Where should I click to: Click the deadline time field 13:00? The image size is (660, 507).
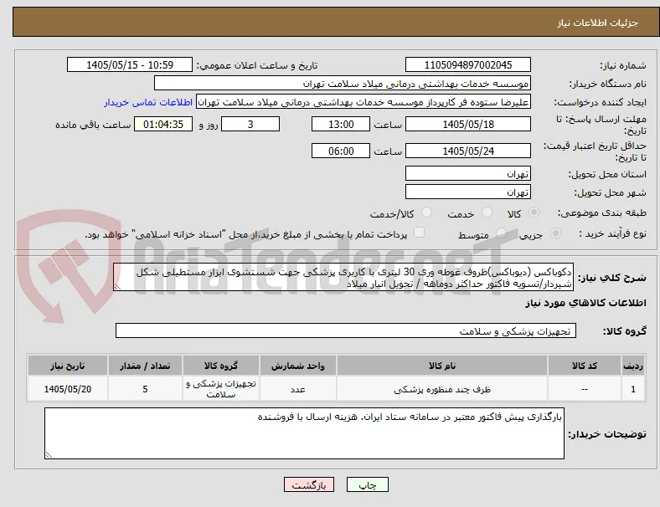[x=341, y=125]
